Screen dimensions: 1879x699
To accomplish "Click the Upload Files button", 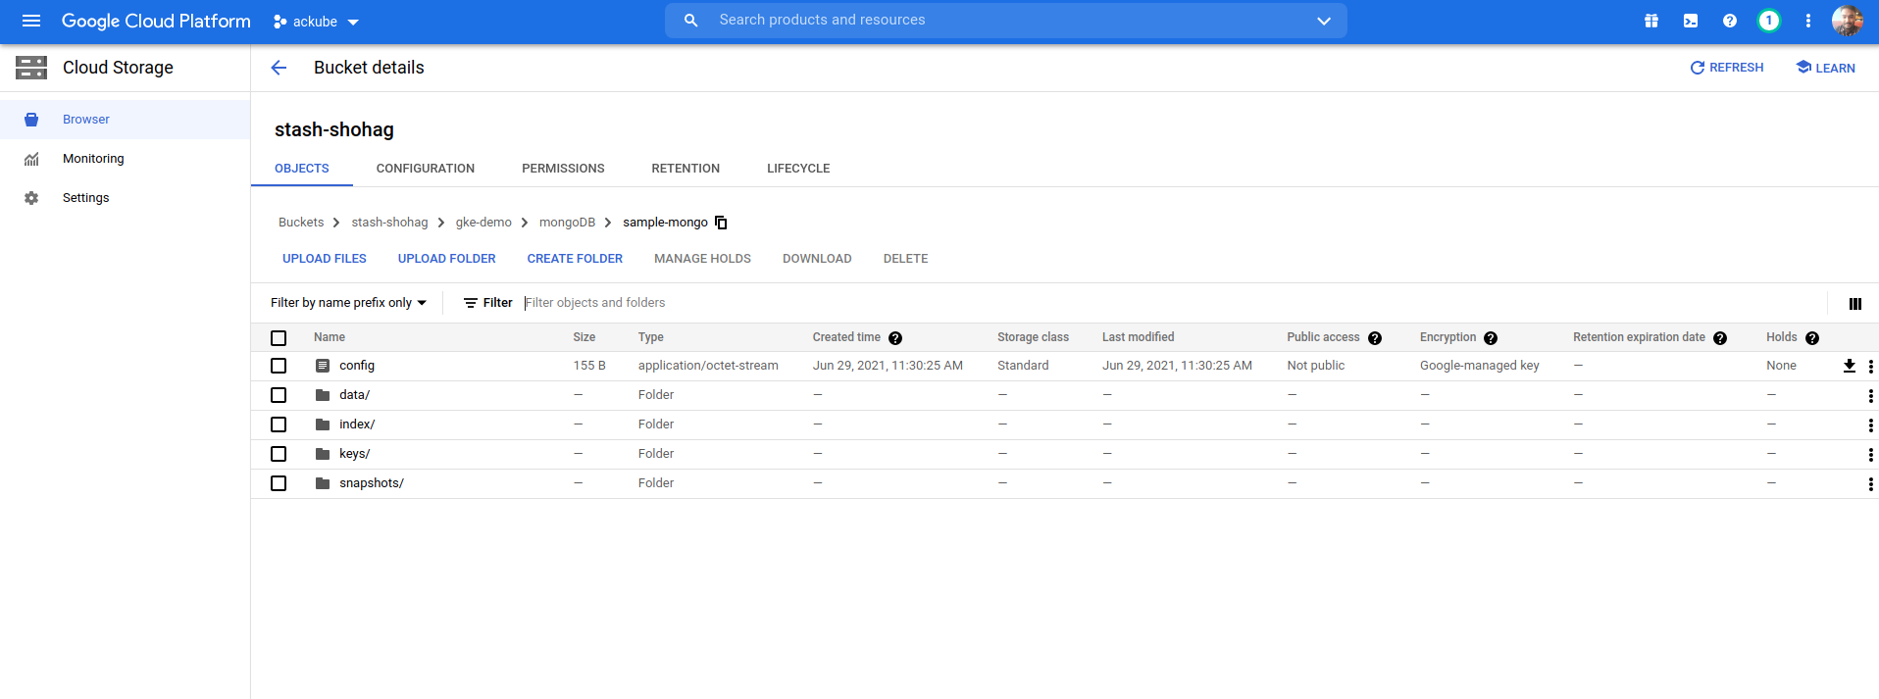I will [324, 259].
